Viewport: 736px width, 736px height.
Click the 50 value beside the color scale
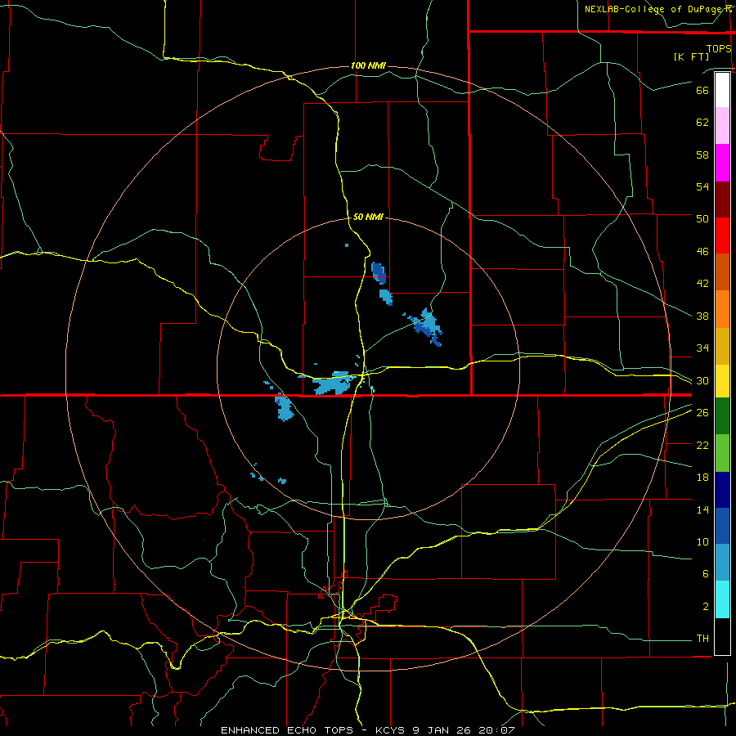(x=702, y=218)
